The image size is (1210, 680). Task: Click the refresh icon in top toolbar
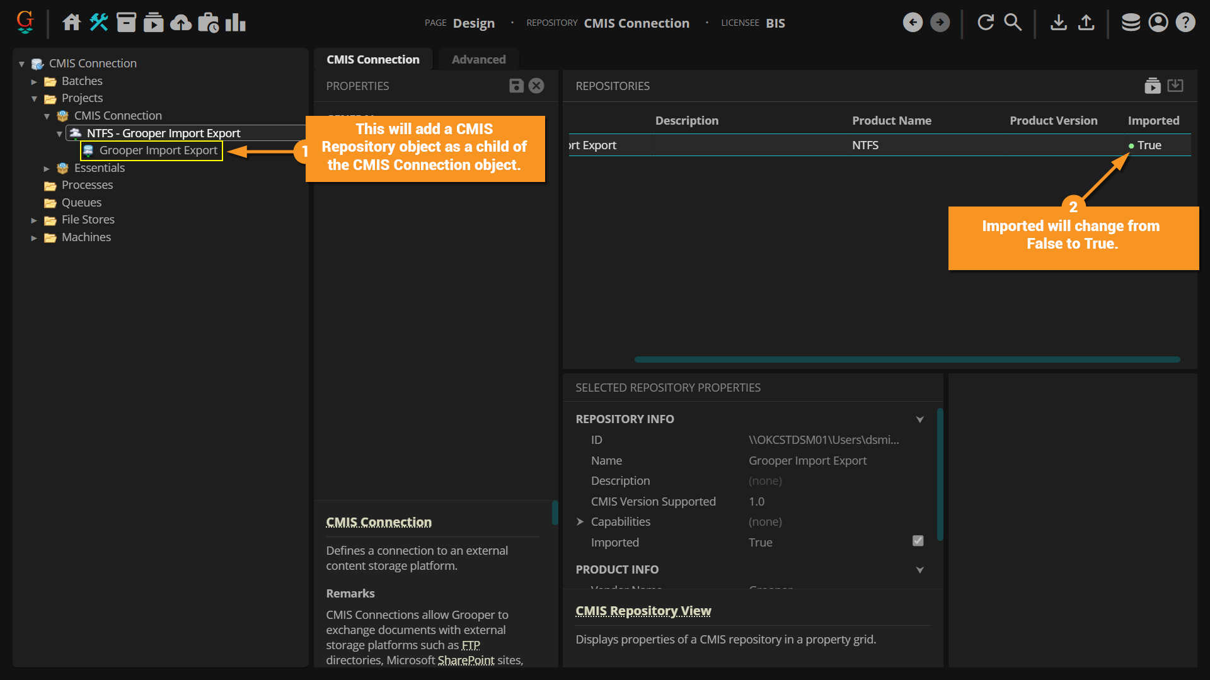[x=986, y=23]
